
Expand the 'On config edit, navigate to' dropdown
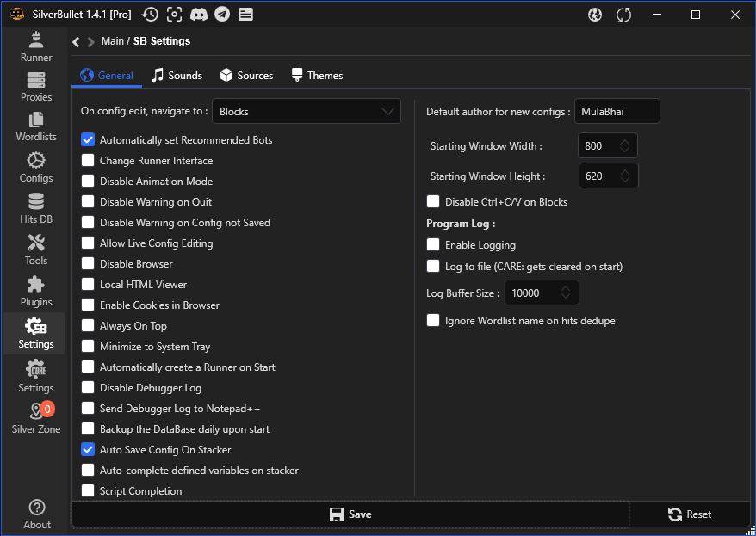[307, 111]
